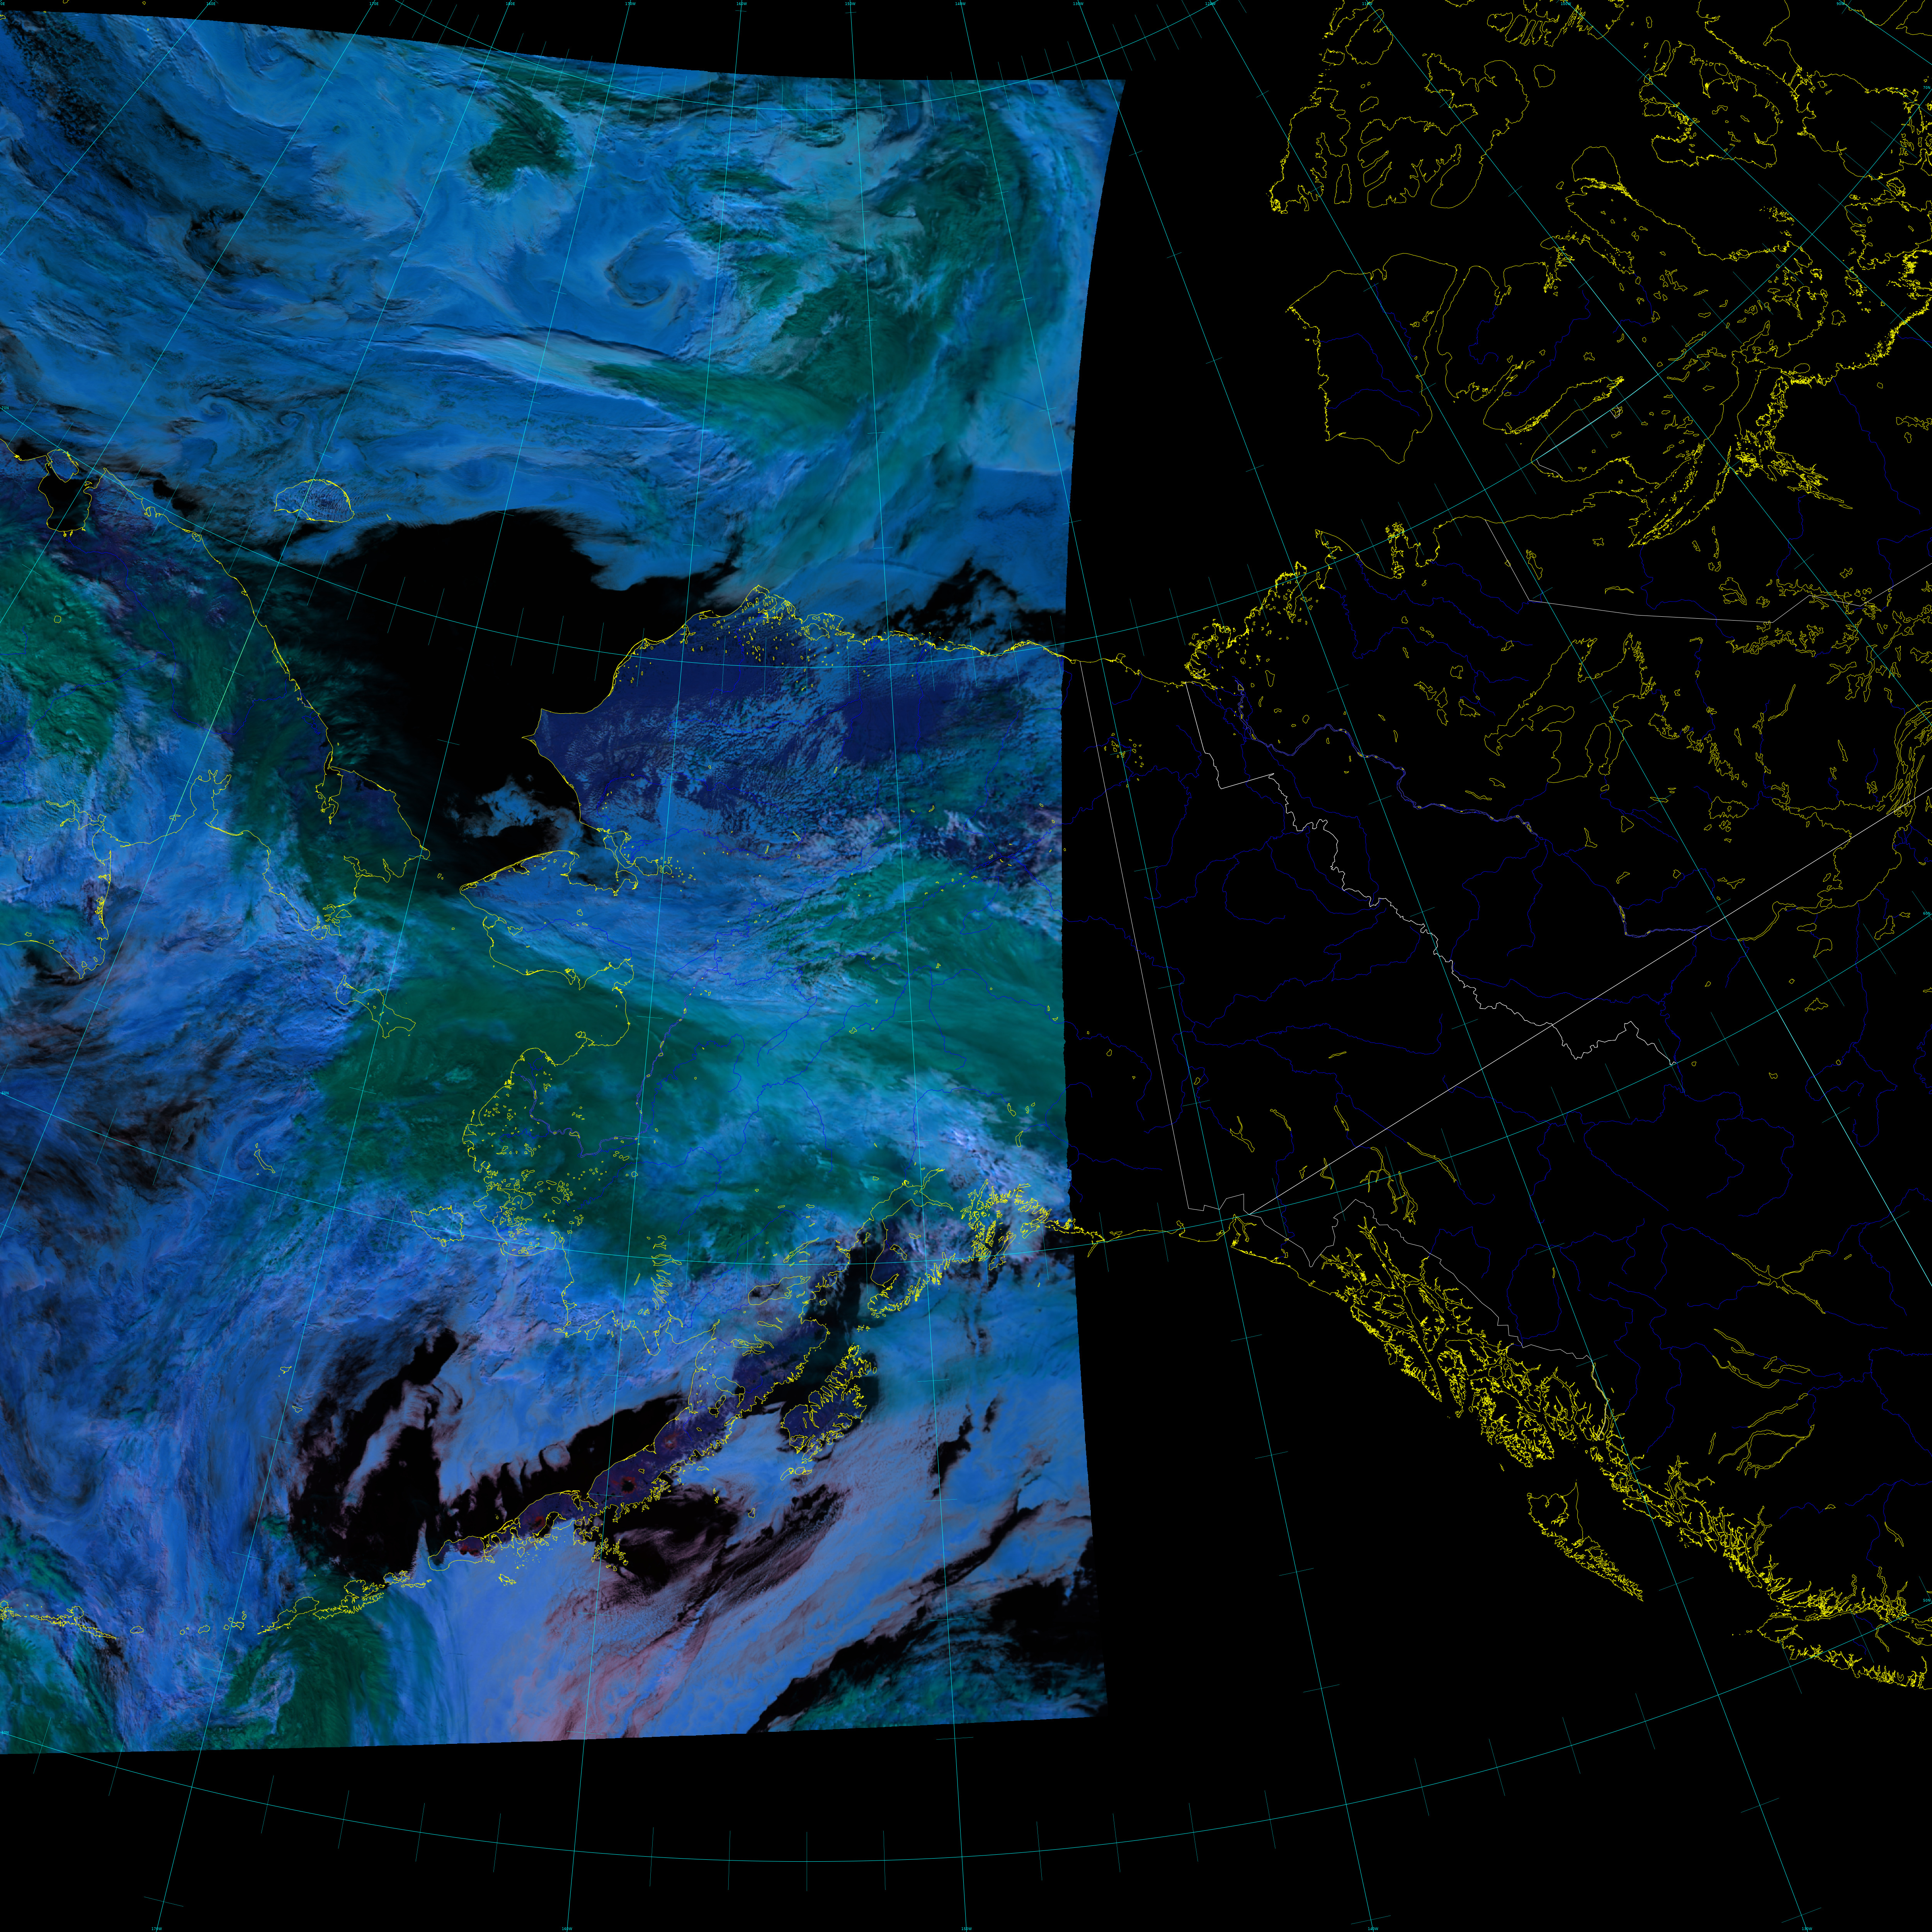Screen dimensions: 1932x1932
Task: Click the 170W longitude label at top edge
Action: coord(630,4)
